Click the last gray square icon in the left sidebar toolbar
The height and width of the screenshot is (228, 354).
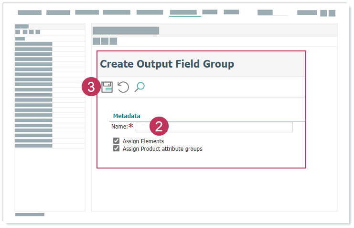click(x=38, y=32)
